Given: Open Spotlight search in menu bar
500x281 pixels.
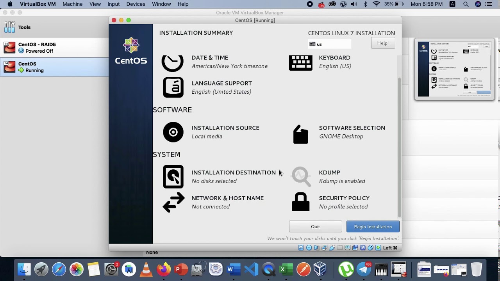Looking at the screenshot, I should (x=466, y=4).
